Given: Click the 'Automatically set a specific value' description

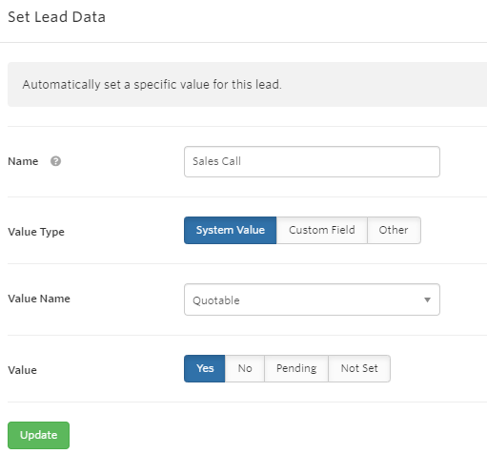Looking at the screenshot, I should (x=152, y=85).
